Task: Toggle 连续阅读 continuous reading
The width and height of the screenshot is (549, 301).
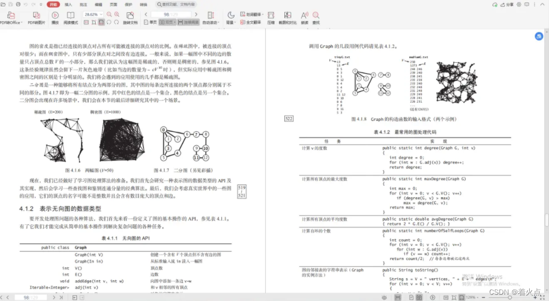Action: (188, 22)
